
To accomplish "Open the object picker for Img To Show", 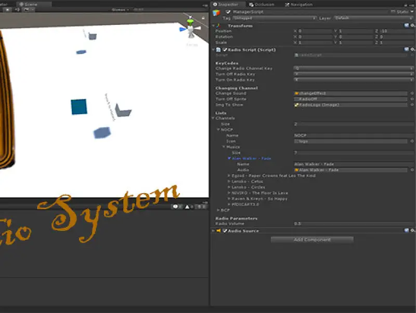I will [x=412, y=105].
